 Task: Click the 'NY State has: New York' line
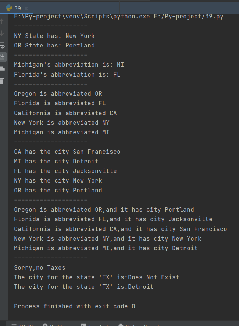pos(54,36)
